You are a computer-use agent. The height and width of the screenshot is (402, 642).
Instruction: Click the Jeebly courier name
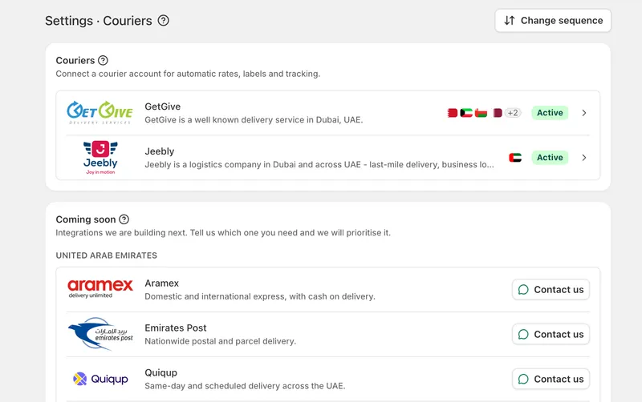coord(159,151)
